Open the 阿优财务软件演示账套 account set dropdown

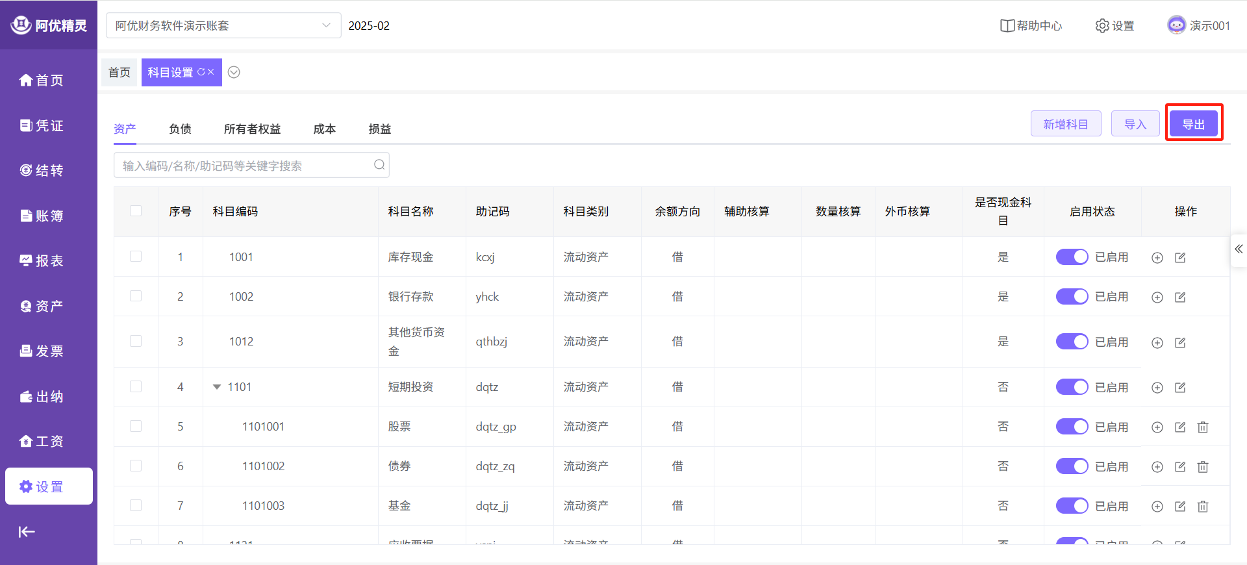point(223,26)
